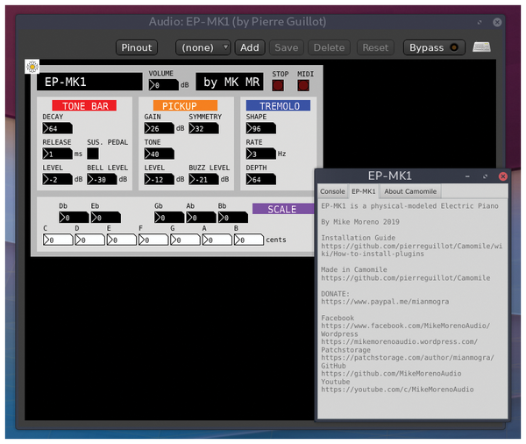Image resolution: width=526 pixels, height=444 pixels.
Task: Click the Eb scale tuning box
Action: click(106, 218)
